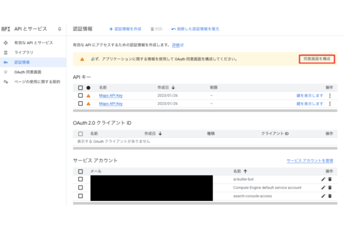Click the API logo icon in sidebar header

[6, 29]
